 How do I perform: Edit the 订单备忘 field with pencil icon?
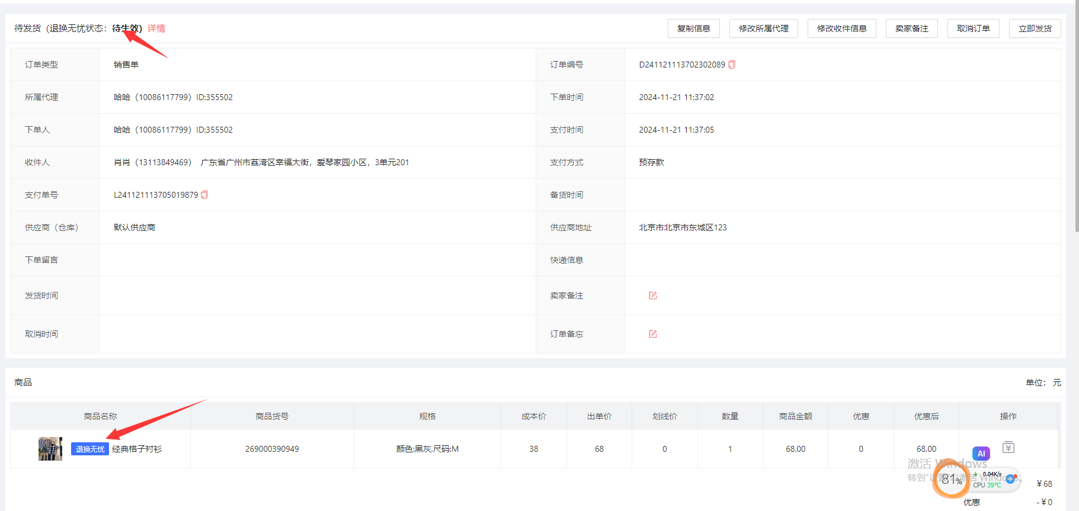click(x=652, y=334)
